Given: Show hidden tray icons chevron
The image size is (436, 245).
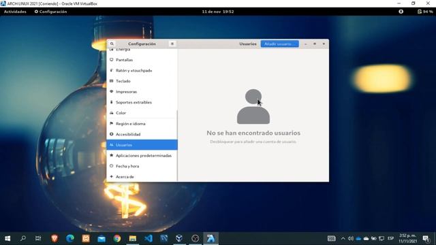Looking at the screenshot, I should coord(343,238).
